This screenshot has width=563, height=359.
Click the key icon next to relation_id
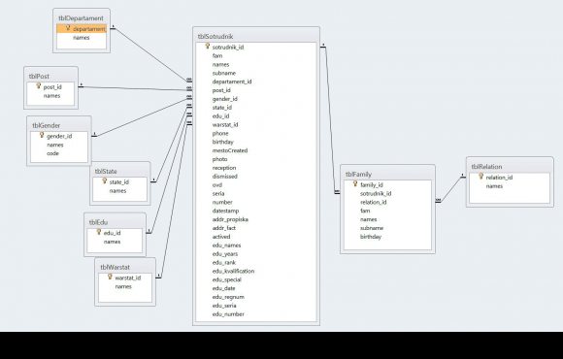[x=480, y=177]
